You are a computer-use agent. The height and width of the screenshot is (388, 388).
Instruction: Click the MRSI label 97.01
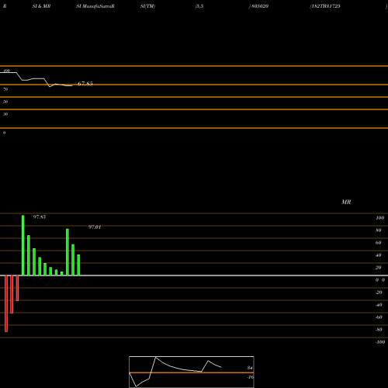coord(95,227)
